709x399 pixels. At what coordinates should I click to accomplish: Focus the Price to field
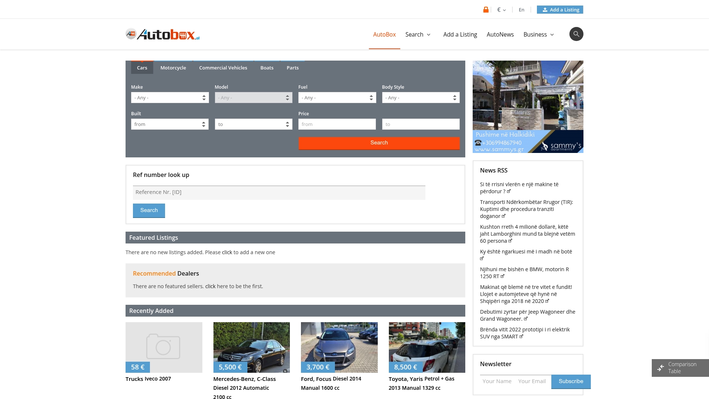tap(421, 124)
